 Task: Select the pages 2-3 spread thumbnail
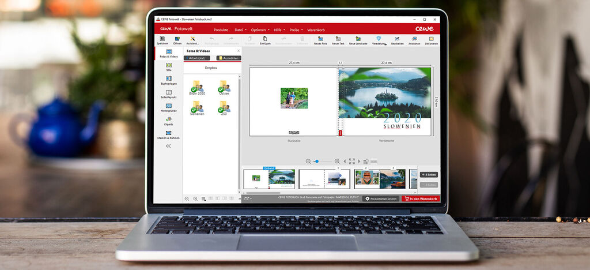point(380,179)
